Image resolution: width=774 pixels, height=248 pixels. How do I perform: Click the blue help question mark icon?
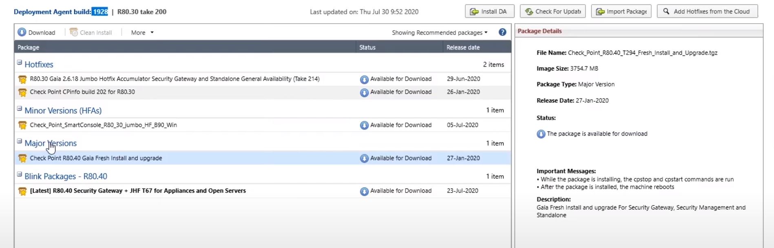coord(502,32)
